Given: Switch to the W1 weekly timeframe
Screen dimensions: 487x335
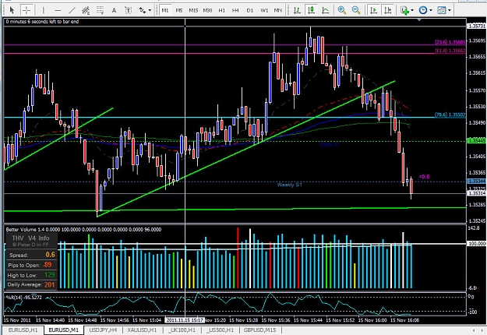Looking at the screenshot, I should [x=264, y=10].
